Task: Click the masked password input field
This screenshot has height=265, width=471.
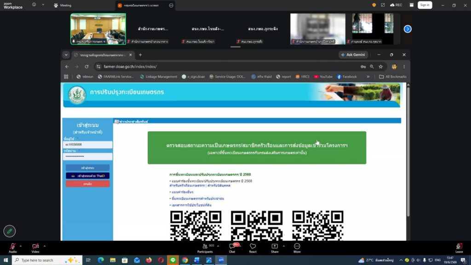Action: 88,156
